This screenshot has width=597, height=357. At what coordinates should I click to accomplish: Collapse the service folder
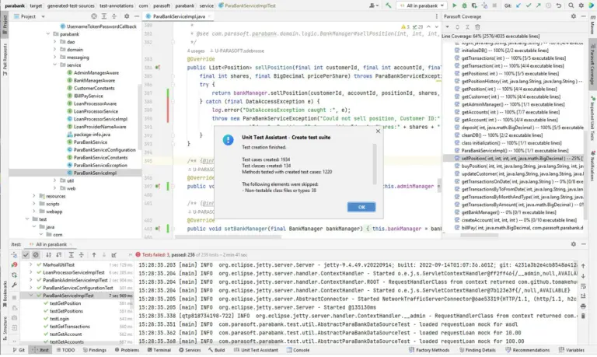pyautogui.click(x=55, y=65)
